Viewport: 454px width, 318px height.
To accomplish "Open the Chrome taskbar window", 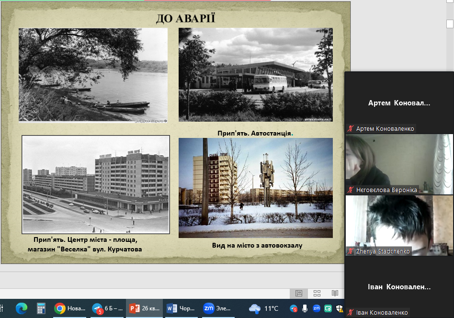I will (x=70, y=308).
